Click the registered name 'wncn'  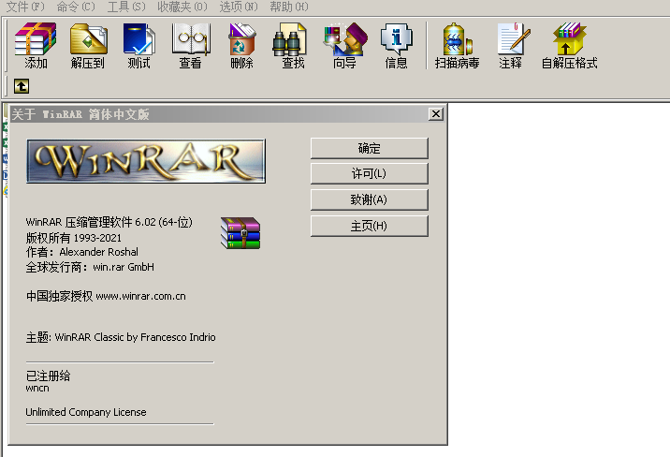coord(37,389)
